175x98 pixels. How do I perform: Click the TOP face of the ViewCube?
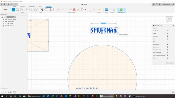169,19
